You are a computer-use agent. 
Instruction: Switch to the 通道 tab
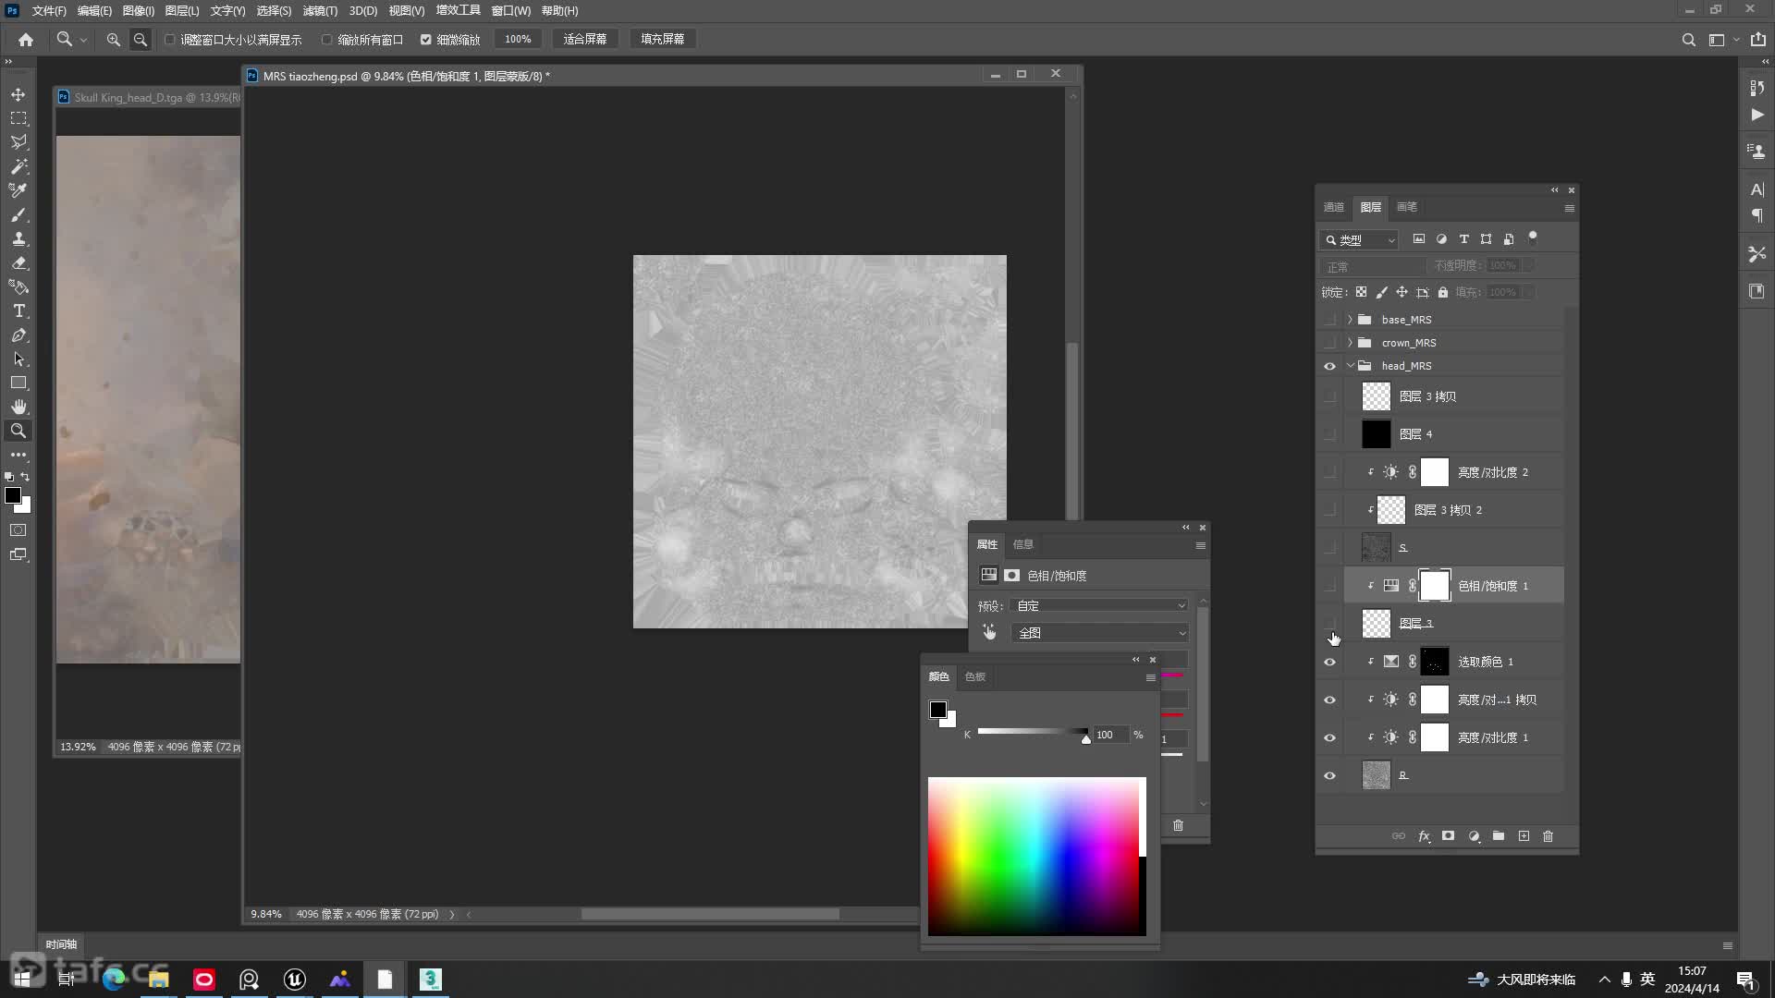click(1333, 207)
